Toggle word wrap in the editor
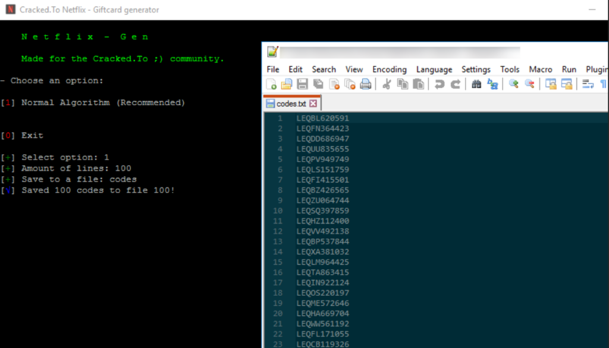Viewport: 609px width, 348px height. 588,84
